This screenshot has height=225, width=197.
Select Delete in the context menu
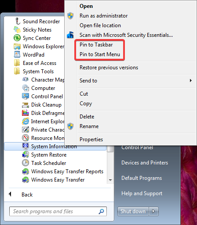[x=87, y=117]
